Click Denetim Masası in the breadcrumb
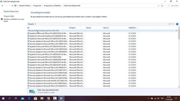 [x=25, y=6]
